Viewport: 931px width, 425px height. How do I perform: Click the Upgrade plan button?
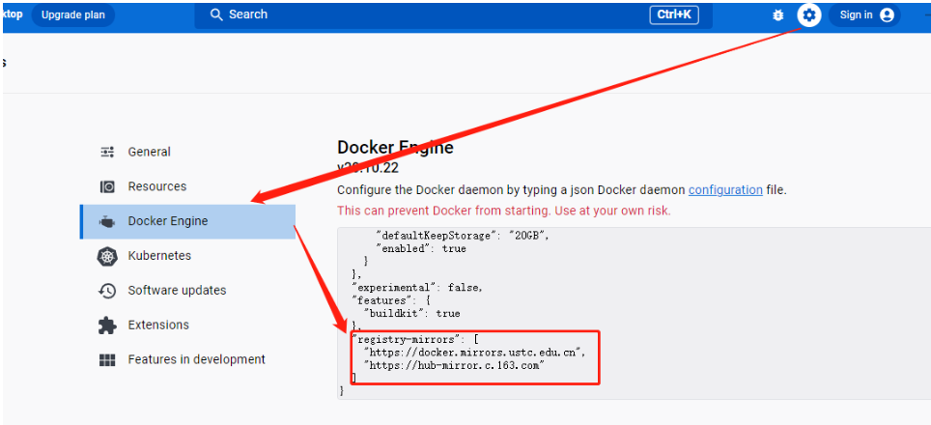(72, 14)
